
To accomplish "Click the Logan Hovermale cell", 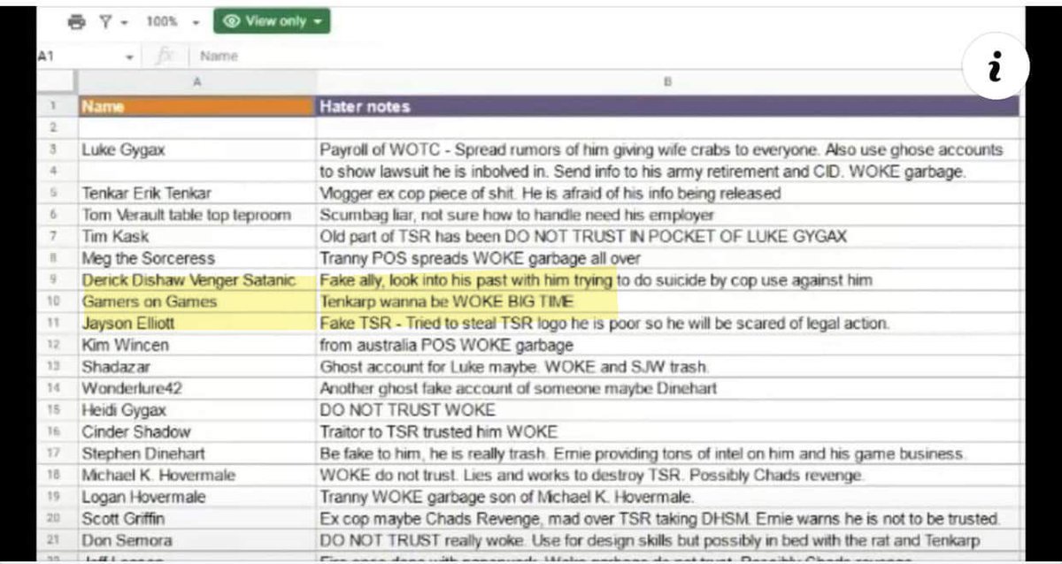I will [196, 497].
